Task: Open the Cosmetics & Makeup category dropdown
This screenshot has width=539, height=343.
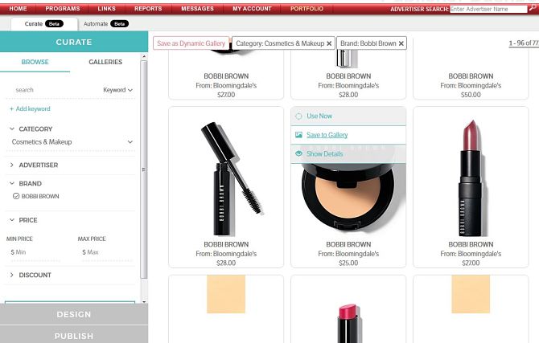Action: click(x=130, y=142)
